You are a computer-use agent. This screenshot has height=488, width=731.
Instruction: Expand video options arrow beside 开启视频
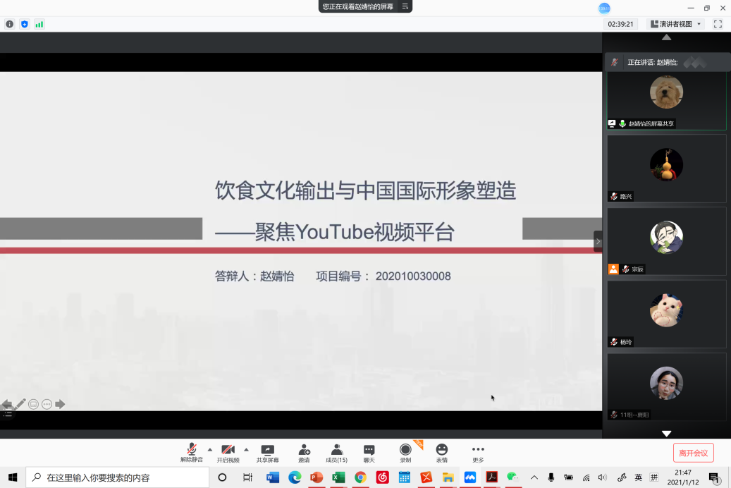pos(246,449)
